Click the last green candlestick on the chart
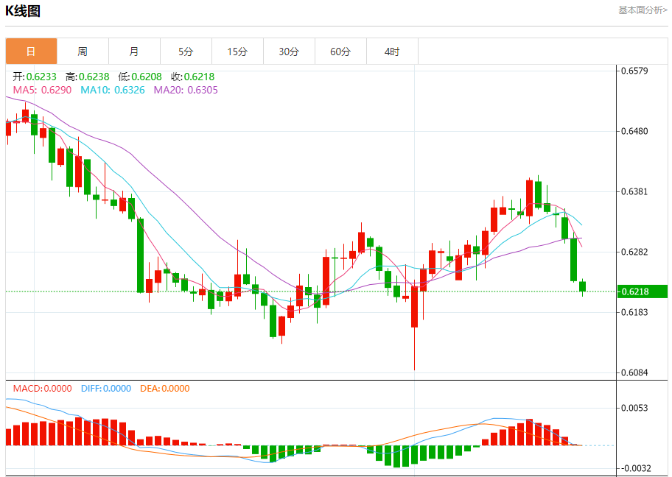The width and height of the screenshot is (672, 477). click(582, 286)
